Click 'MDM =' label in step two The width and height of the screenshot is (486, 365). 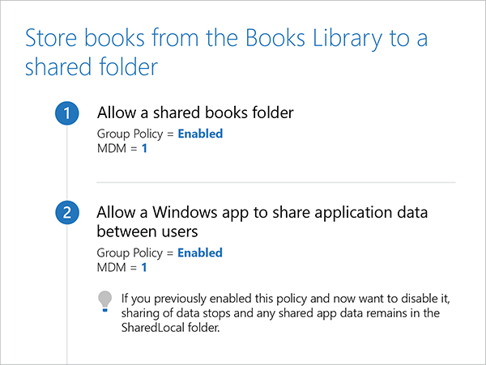point(117,266)
